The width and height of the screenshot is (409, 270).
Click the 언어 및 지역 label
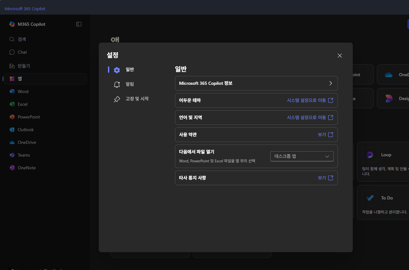click(191, 118)
